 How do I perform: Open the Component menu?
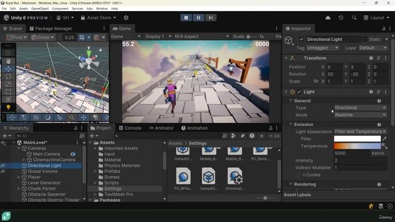(60, 9)
